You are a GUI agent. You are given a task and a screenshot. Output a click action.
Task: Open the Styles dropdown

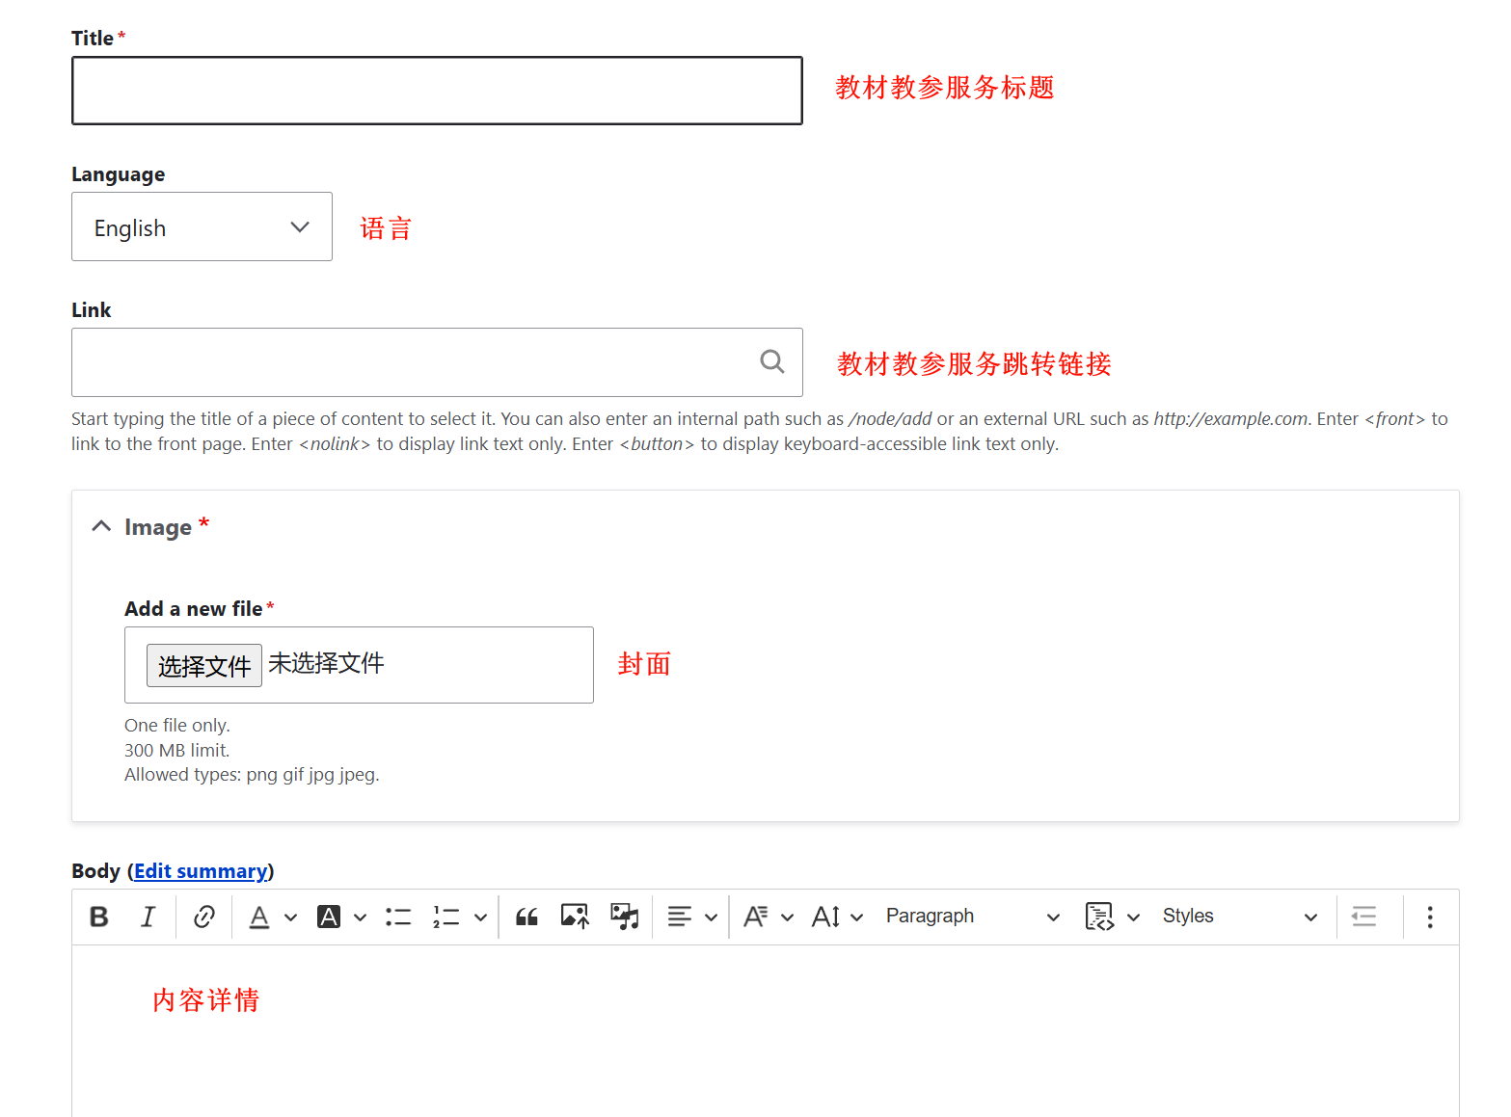(x=1238, y=917)
